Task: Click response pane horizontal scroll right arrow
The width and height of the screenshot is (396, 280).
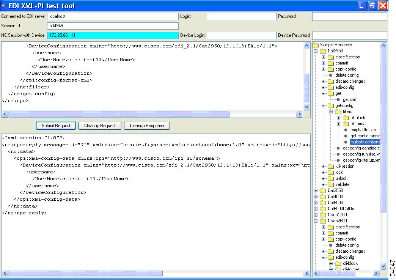Action: tap(306, 274)
